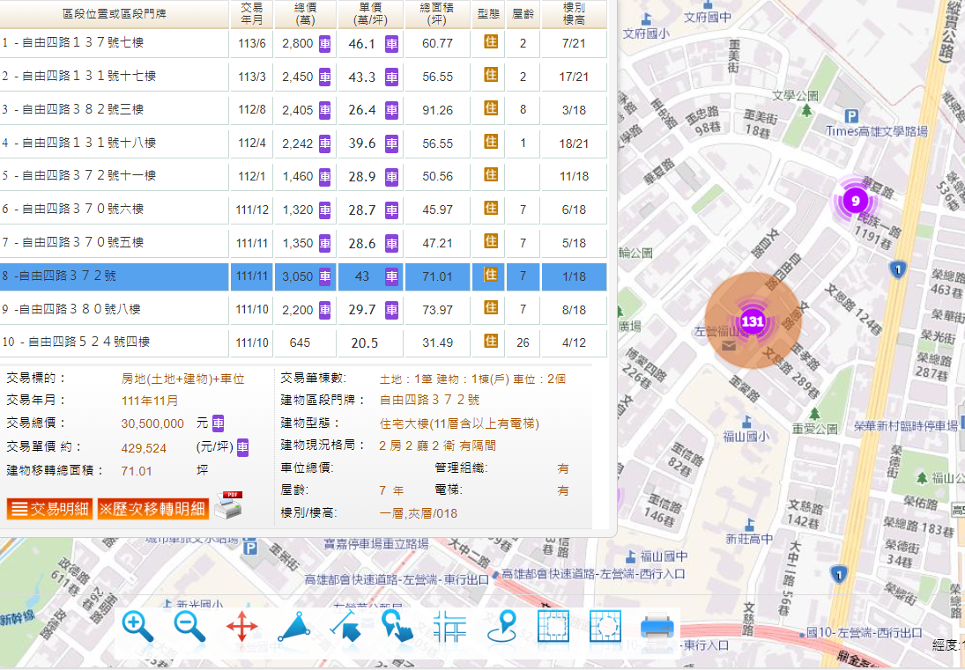Click the purple 車 badge beside 2,405 total price
Viewport: 965px width, 670px height.
coord(325,110)
